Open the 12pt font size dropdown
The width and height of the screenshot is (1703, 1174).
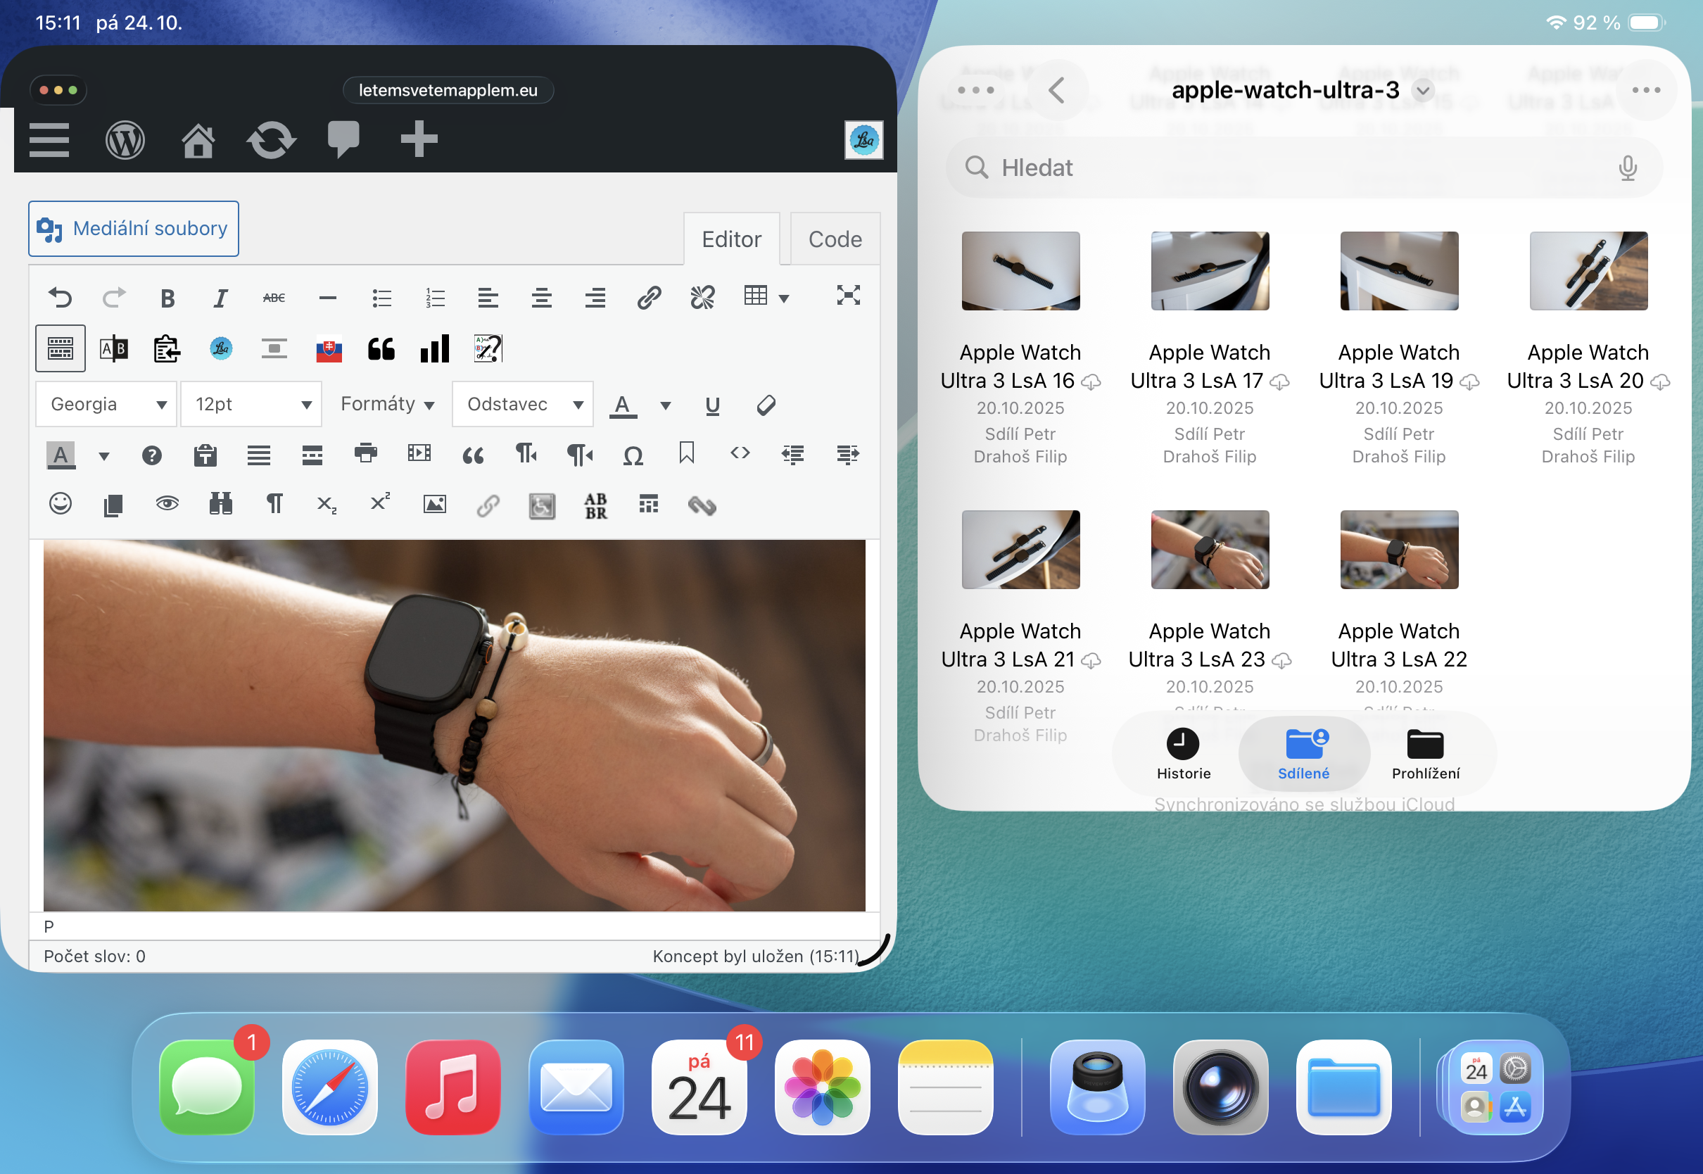[251, 404]
